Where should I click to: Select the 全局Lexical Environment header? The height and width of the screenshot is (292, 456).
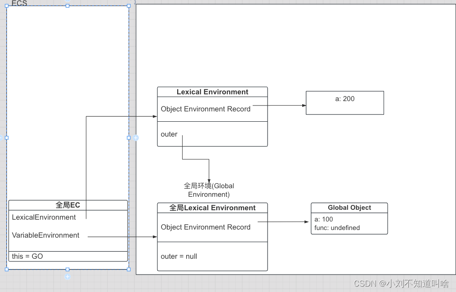[212, 208]
